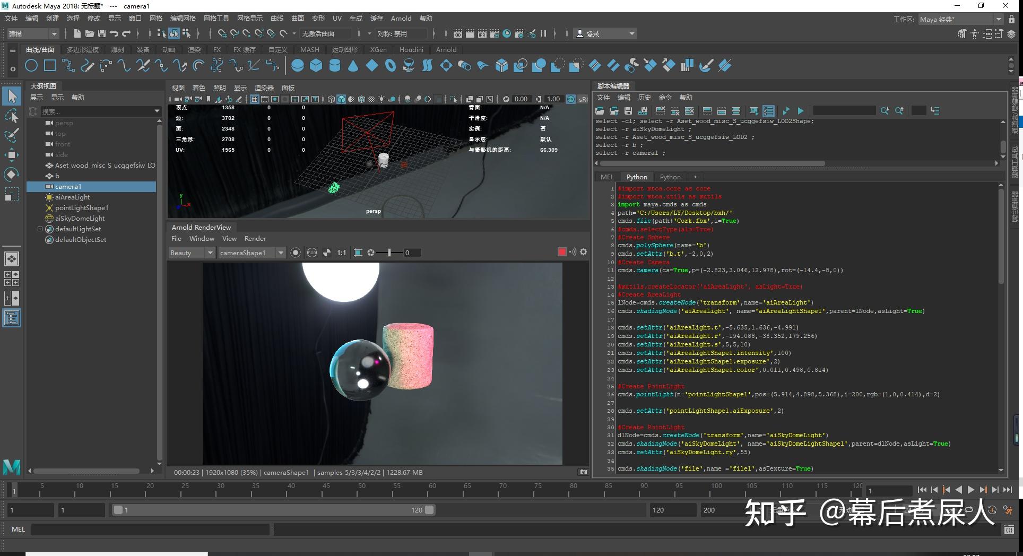
Task: Execute the Python script with the play icon
Action: (x=801, y=111)
